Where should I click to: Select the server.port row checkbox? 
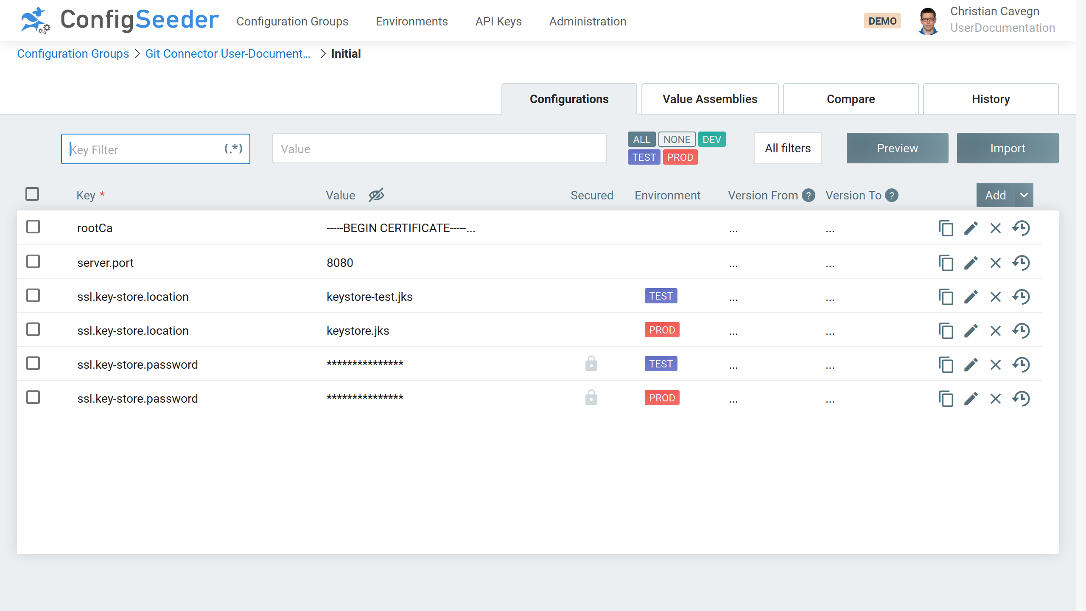[x=33, y=262]
